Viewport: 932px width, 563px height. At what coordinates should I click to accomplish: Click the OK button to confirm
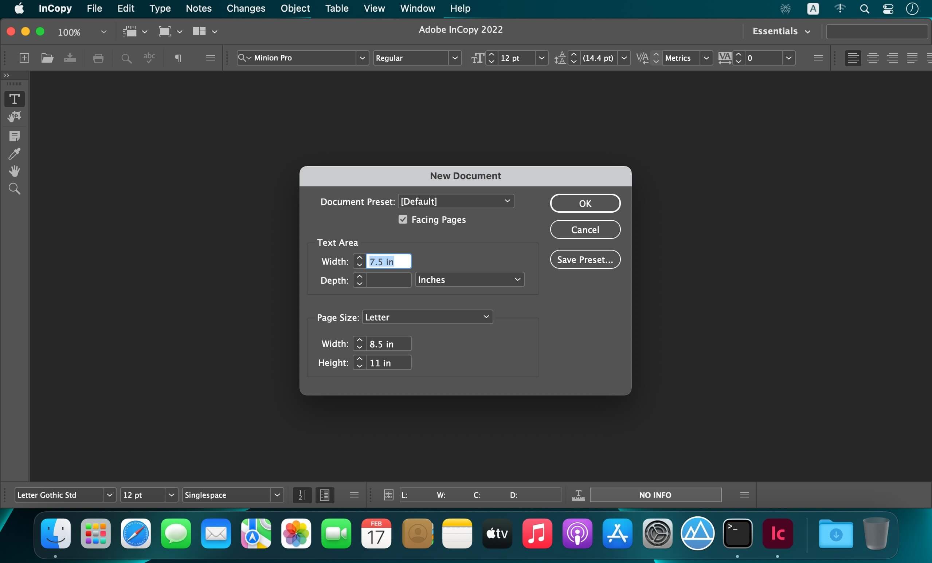click(584, 203)
